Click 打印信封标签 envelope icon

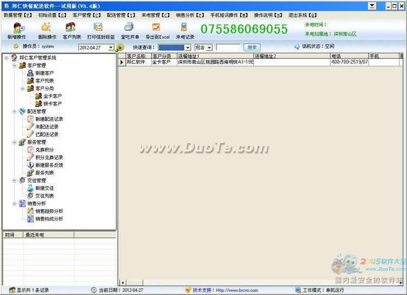[98, 27]
